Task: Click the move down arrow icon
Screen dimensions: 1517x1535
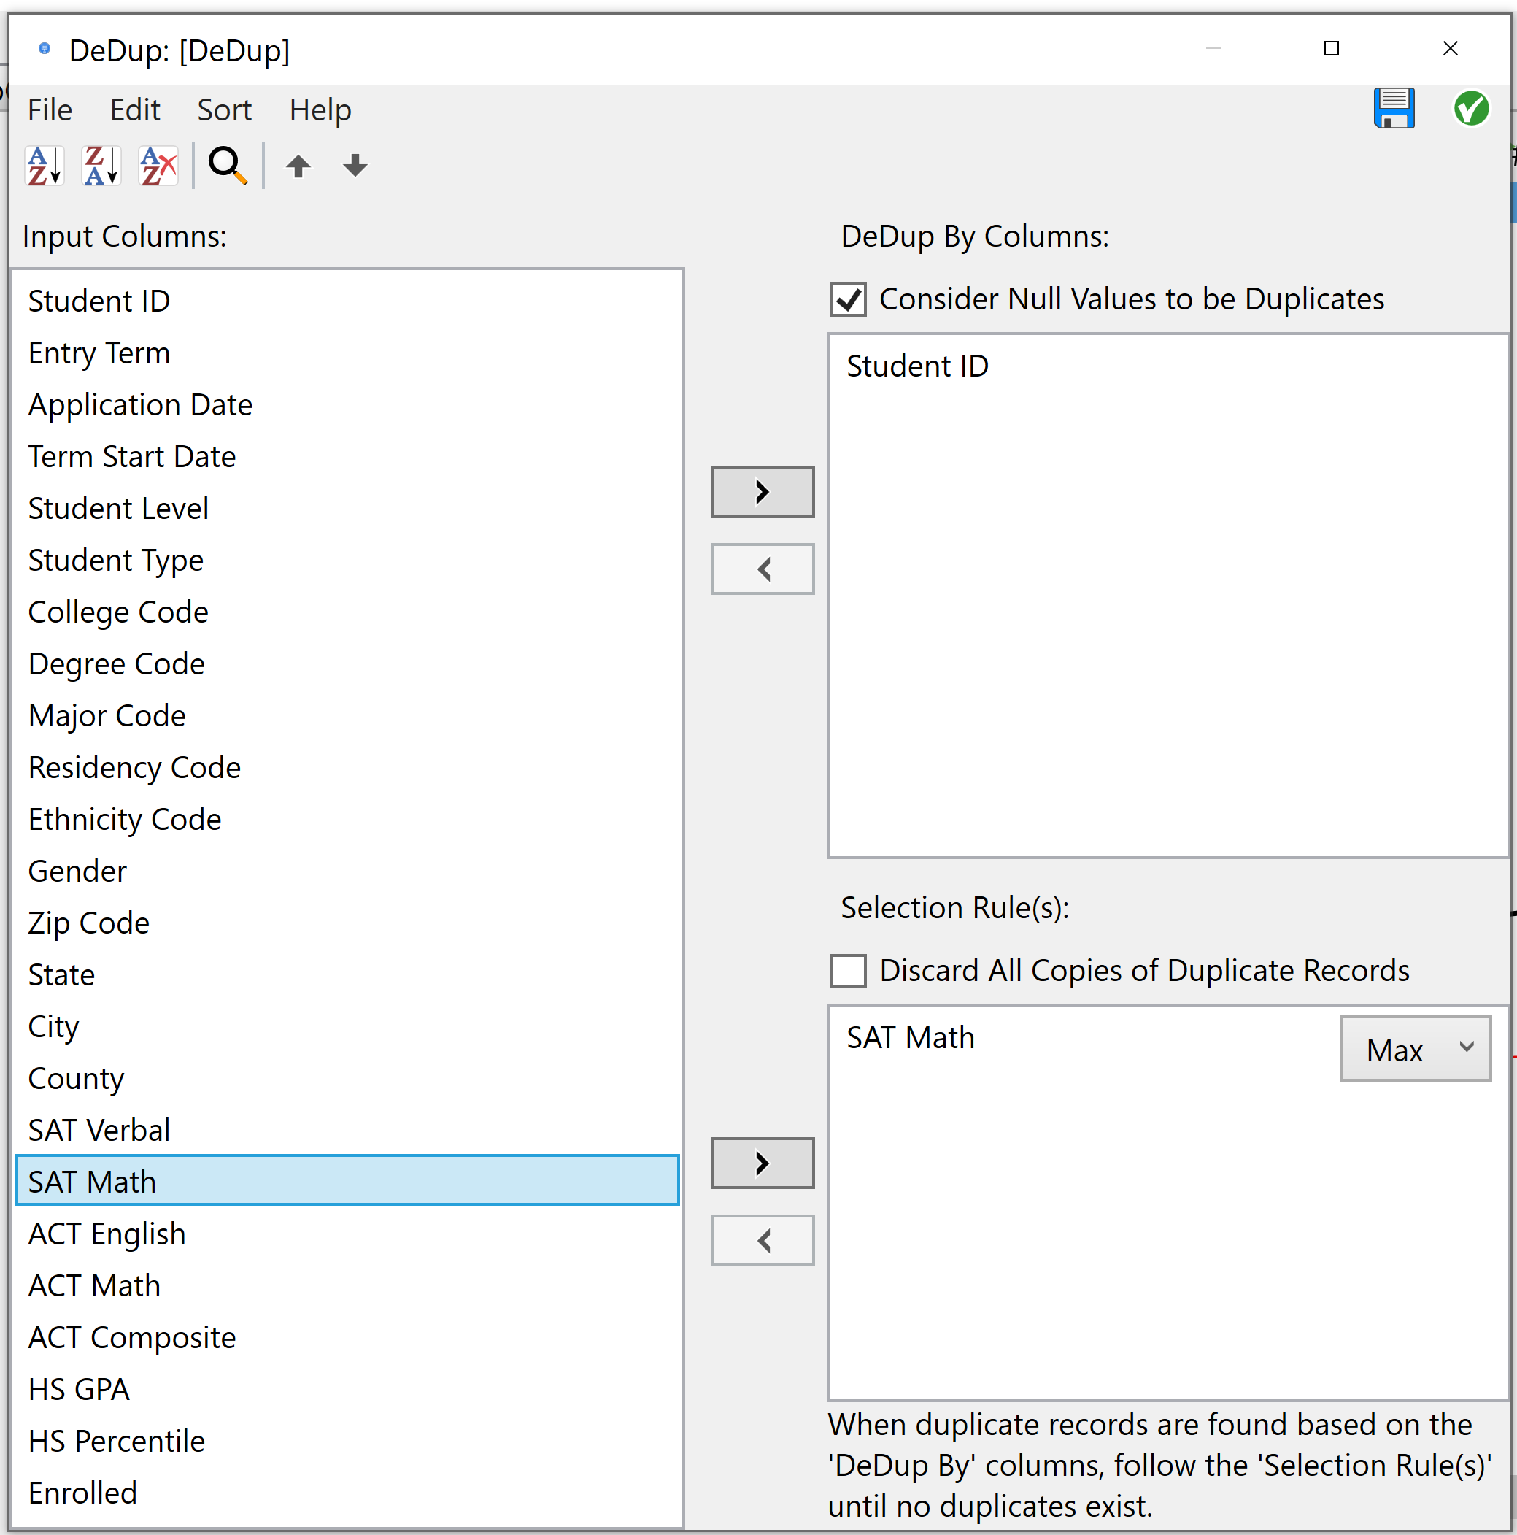Action: click(x=355, y=166)
